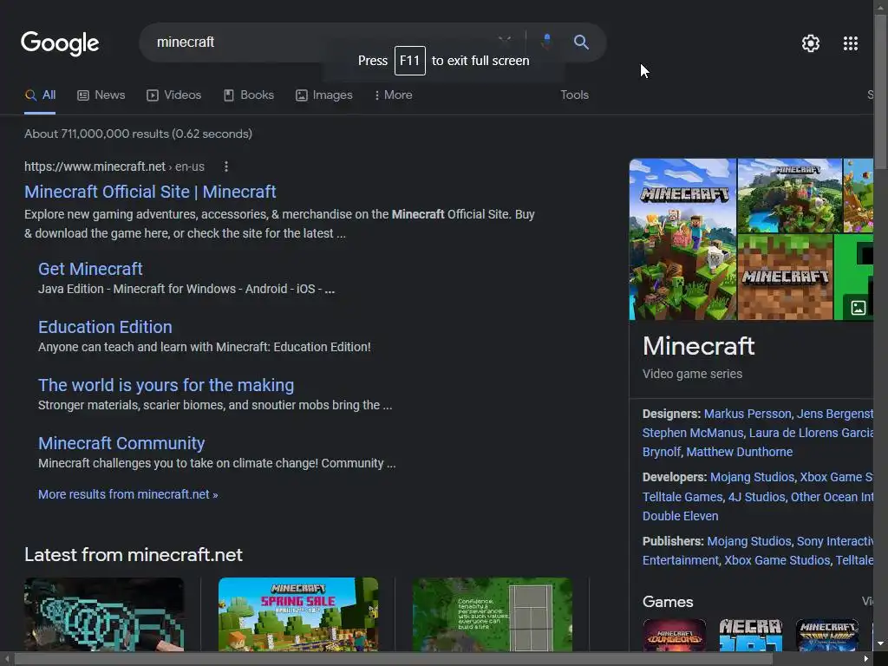Image resolution: width=888 pixels, height=666 pixels.
Task: Click Mojang Studios in Developers
Action: click(752, 477)
